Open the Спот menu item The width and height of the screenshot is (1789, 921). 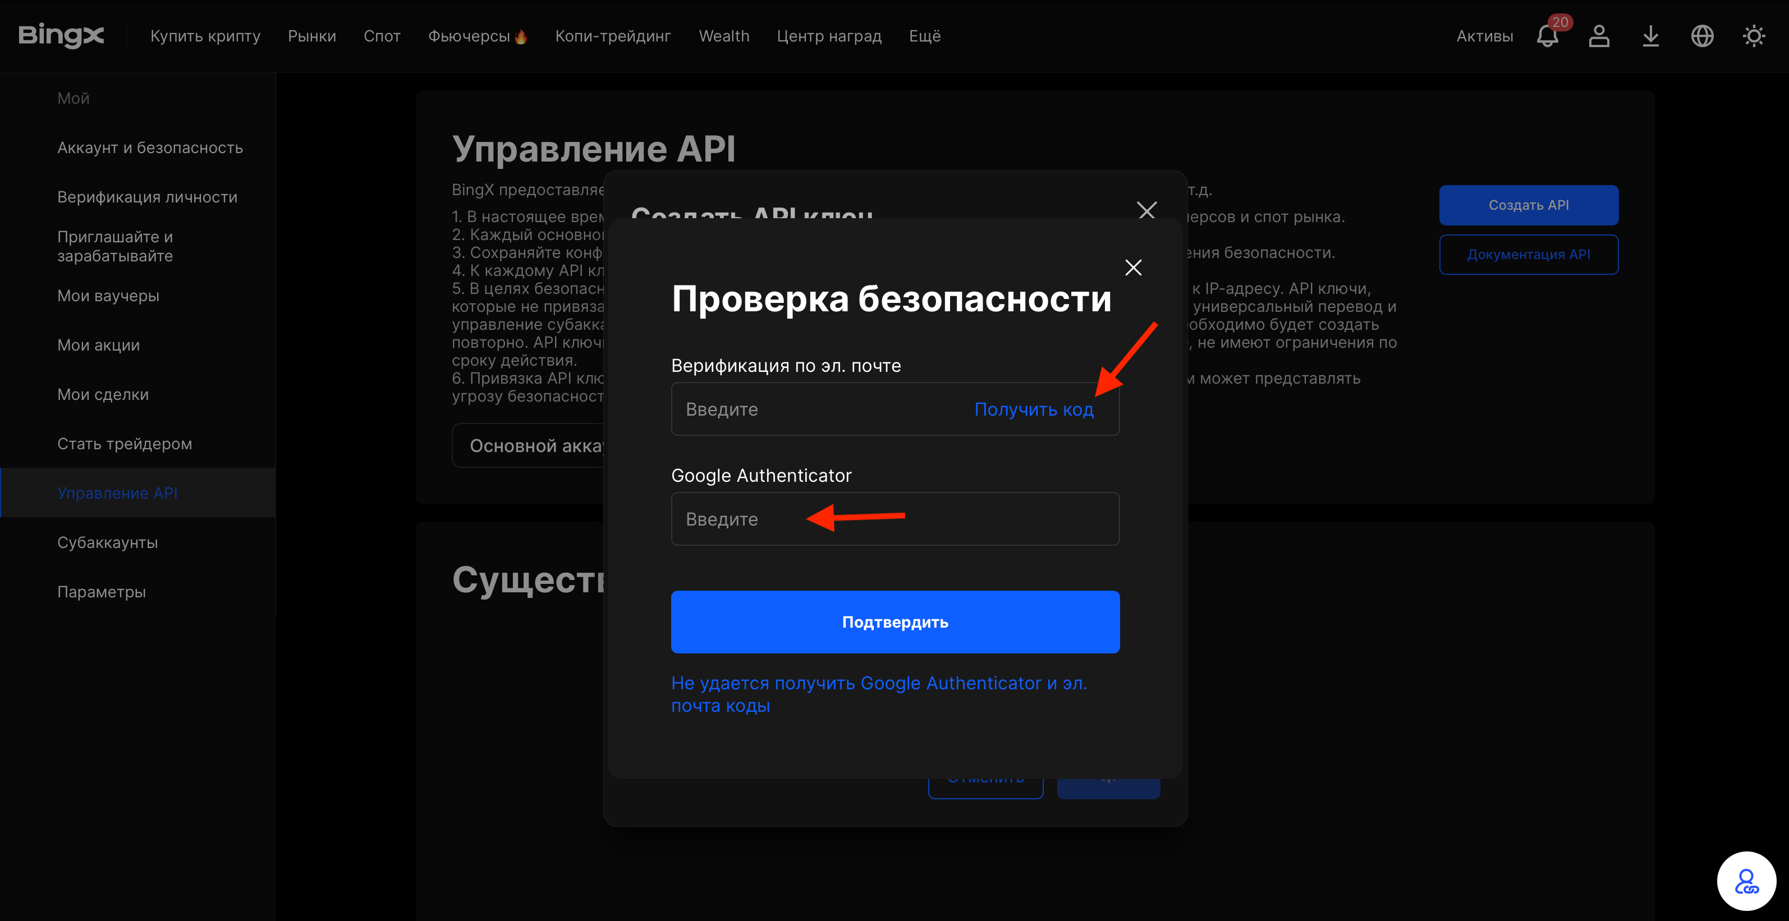[x=382, y=36]
